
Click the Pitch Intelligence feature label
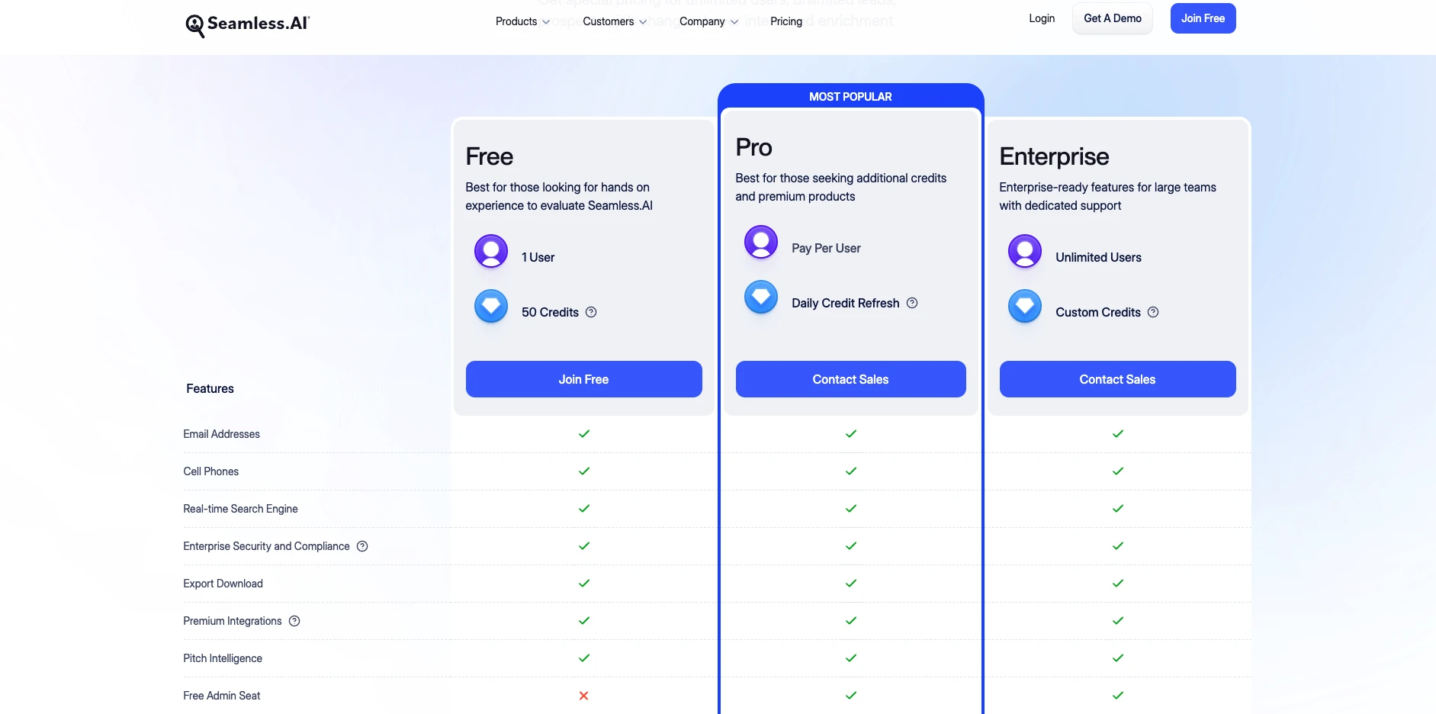click(x=223, y=658)
